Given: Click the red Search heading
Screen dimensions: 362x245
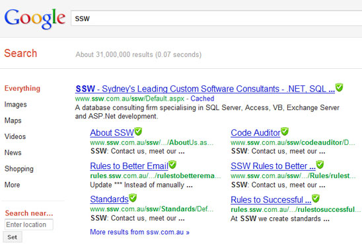Looking at the screenshot, I should (x=20, y=53).
